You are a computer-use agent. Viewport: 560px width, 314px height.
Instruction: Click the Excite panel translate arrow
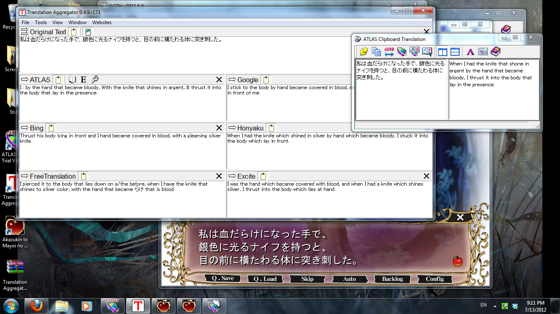coord(232,176)
